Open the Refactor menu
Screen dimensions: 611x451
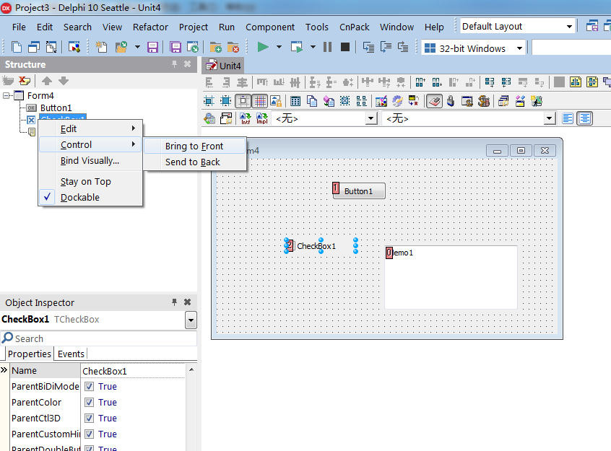coord(150,27)
